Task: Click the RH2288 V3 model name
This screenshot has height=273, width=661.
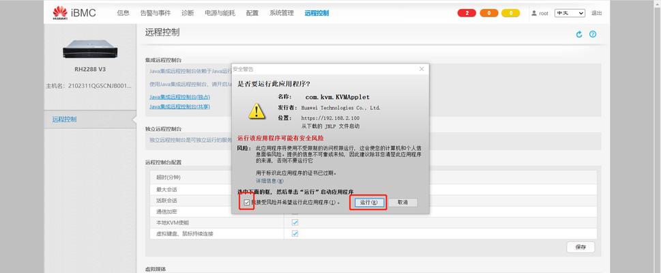Action: 90,69
